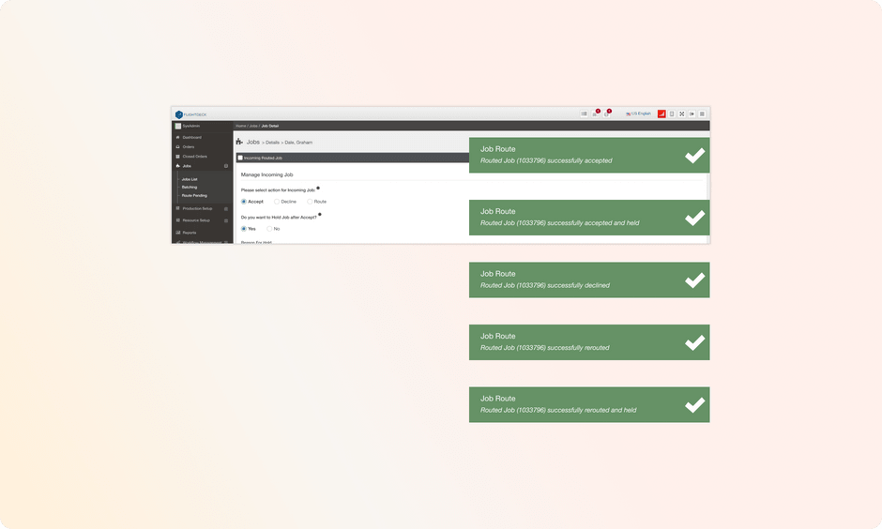This screenshot has width=882, height=529.
Task: Open the Route Pending submenu link
Action: [194, 195]
